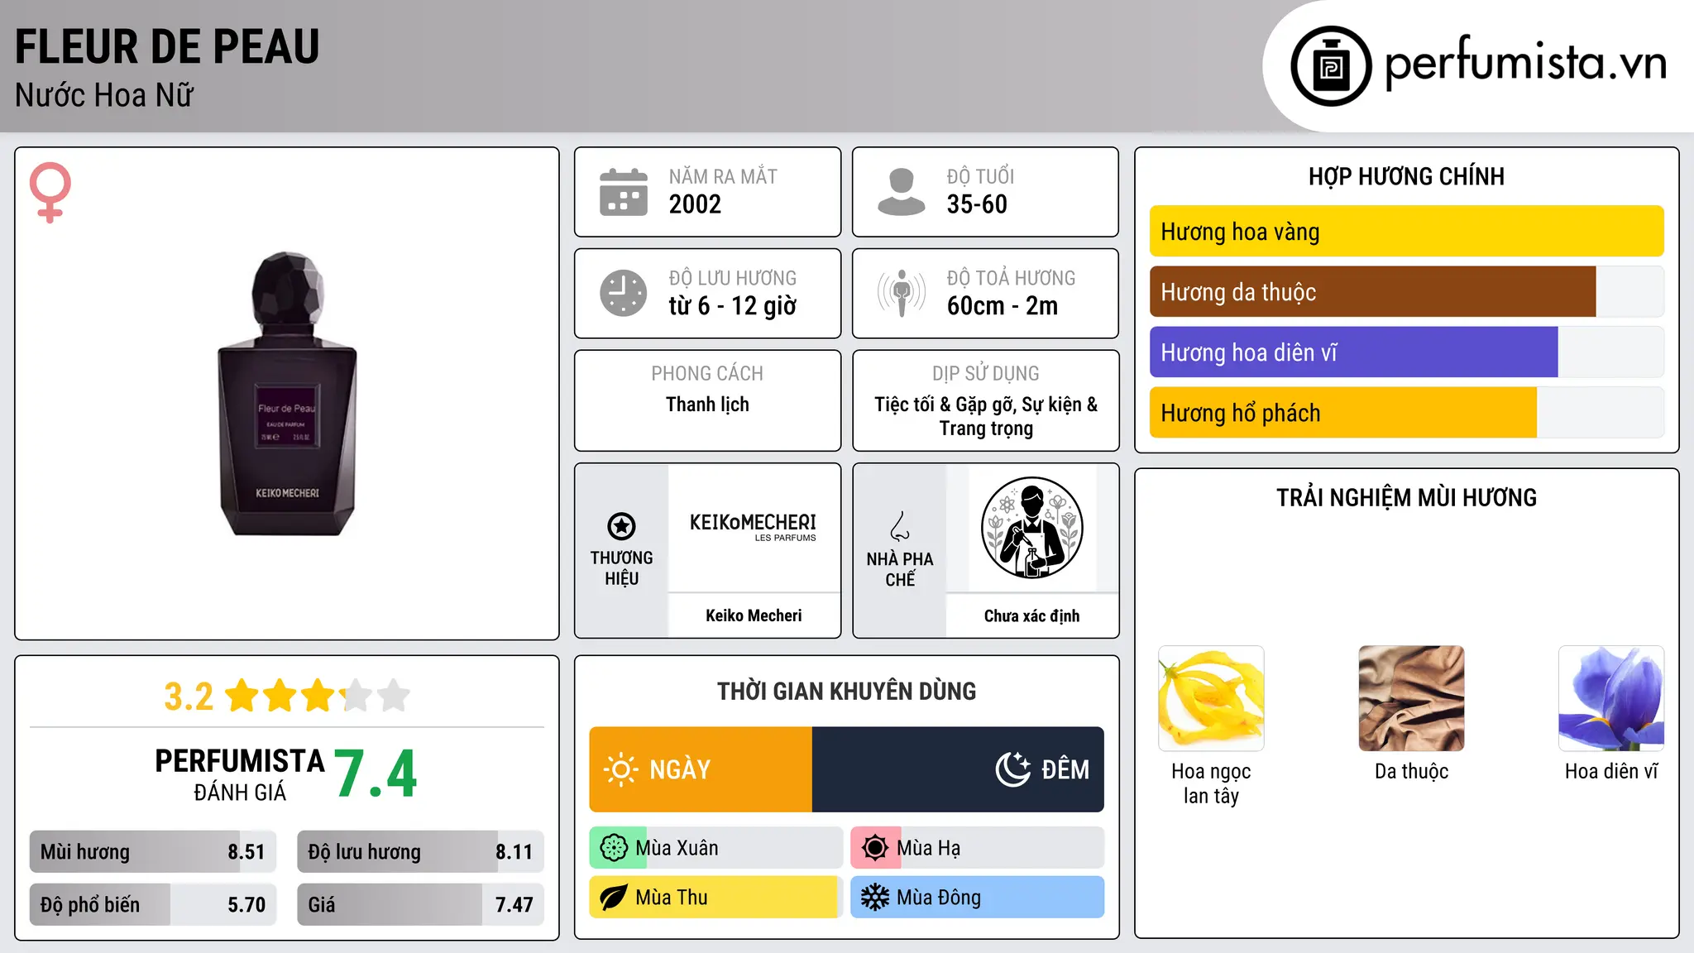Click the Hương hổ phách accord bar
Screen dimensions: 1694x953
click(1406, 413)
